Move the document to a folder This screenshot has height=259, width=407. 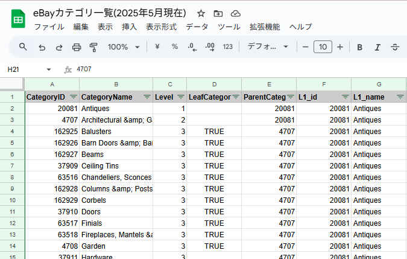click(x=218, y=13)
